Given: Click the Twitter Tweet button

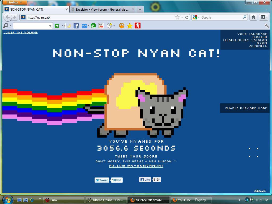Looking at the screenshot, I should click(102, 180).
